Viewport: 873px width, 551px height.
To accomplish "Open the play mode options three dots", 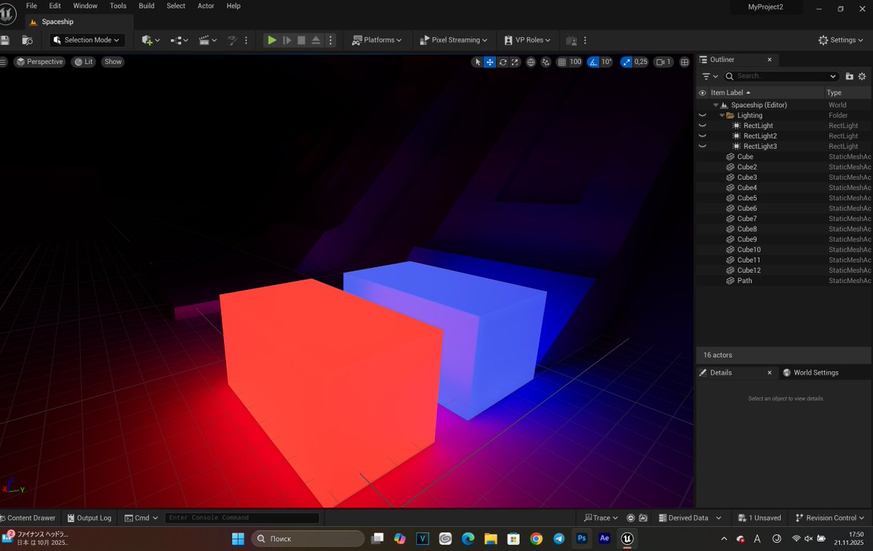I will (x=330, y=40).
